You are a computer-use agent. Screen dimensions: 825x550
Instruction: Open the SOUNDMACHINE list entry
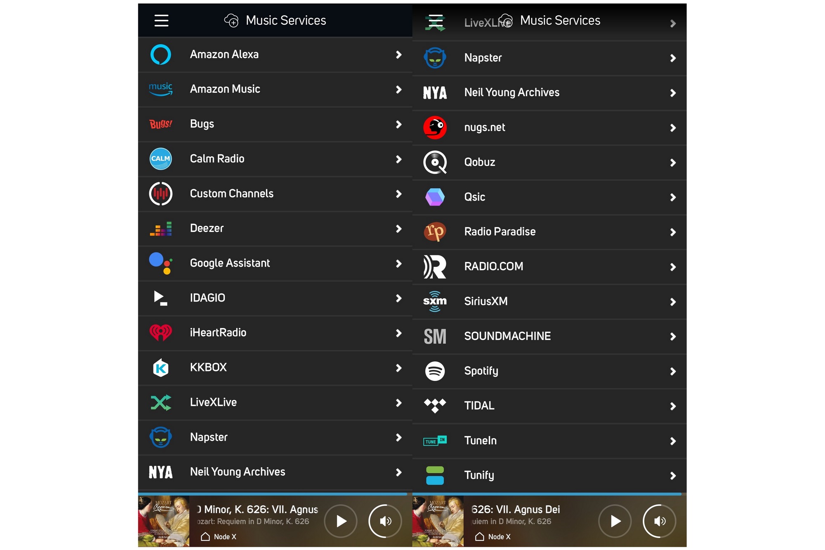tap(549, 336)
